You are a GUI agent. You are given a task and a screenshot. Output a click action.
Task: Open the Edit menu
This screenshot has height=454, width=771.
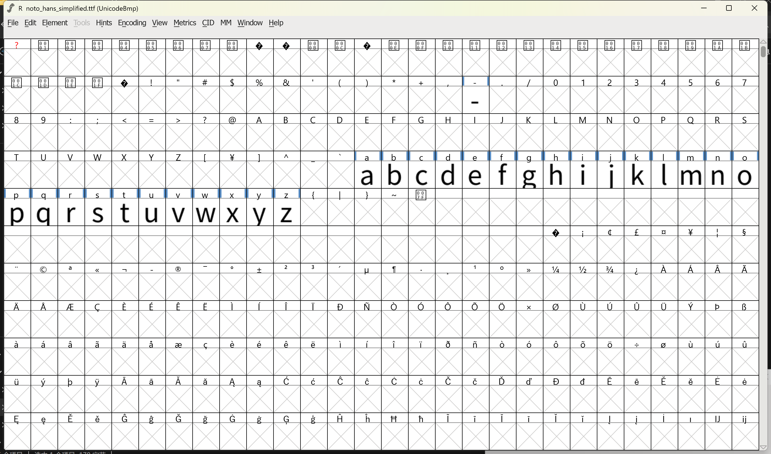tap(30, 23)
